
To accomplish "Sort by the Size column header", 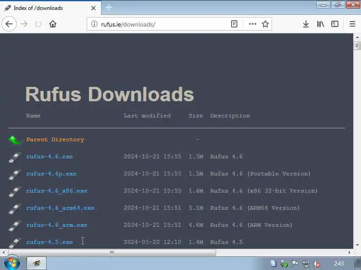I will click(x=195, y=116).
